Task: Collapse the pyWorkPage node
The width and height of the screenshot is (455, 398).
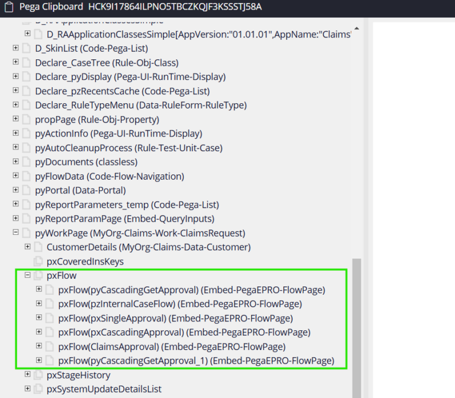Action: click(15, 233)
